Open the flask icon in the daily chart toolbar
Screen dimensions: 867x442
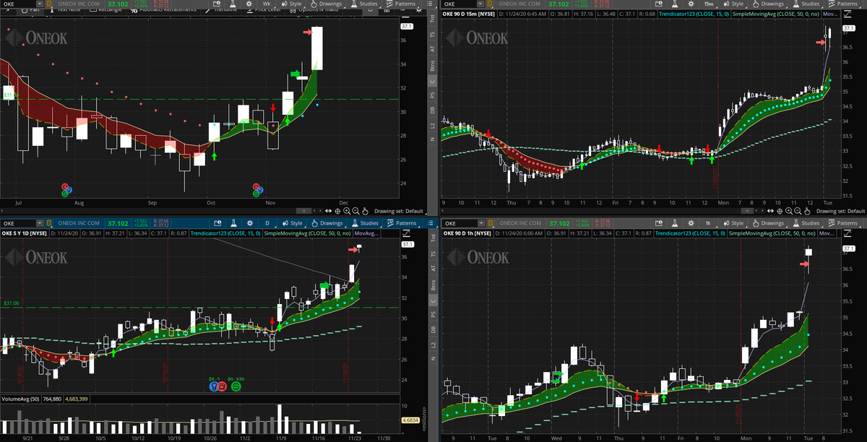(x=233, y=223)
